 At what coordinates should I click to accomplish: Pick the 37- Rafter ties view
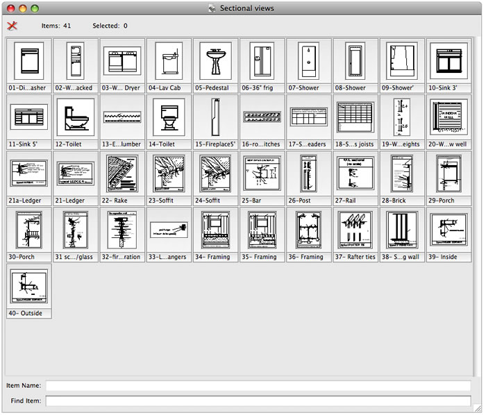(354, 230)
